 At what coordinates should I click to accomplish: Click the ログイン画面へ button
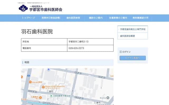coord(133,58)
